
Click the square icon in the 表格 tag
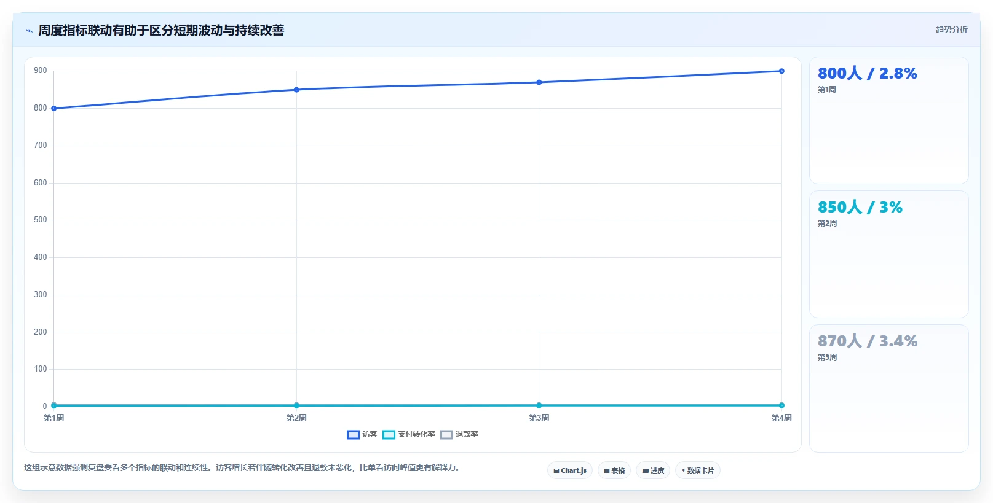pyautogui.click(x=607, y=471)
